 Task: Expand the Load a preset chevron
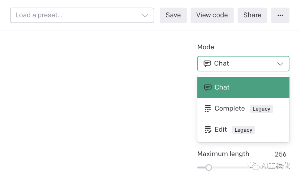tap(145, 16)
